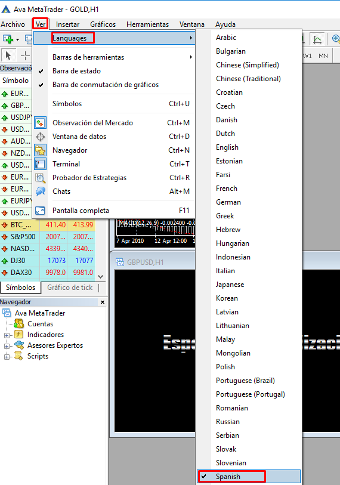Viewport: 340px width, 485px height.
Task: Toggle Barra de estado option
Action: click(x=114, y=71)
